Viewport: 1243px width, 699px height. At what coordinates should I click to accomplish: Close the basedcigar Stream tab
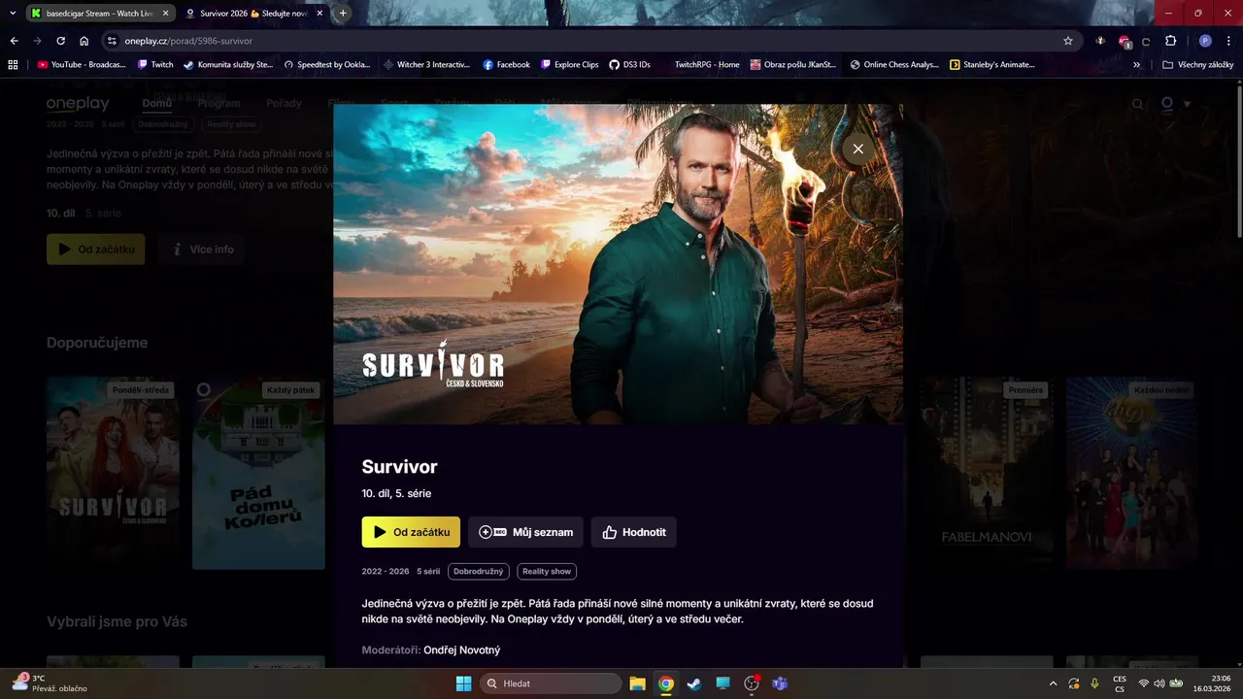[166, 14]
